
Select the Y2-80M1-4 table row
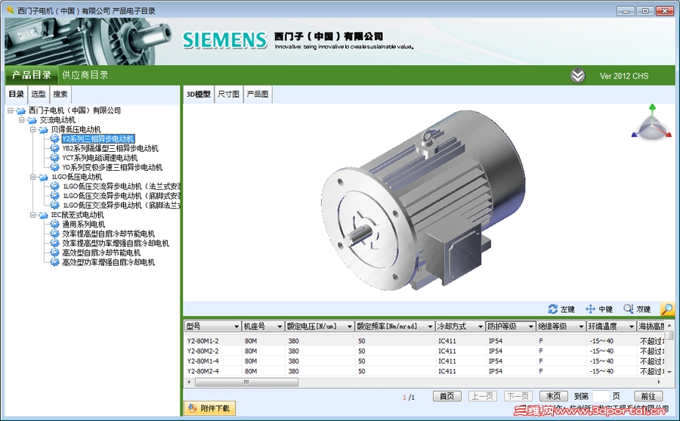(424, 361)
